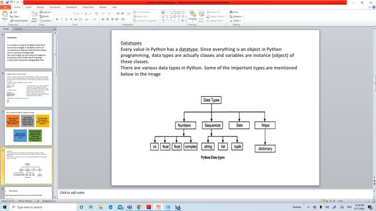Switch to the Design tab

[41, 7]
